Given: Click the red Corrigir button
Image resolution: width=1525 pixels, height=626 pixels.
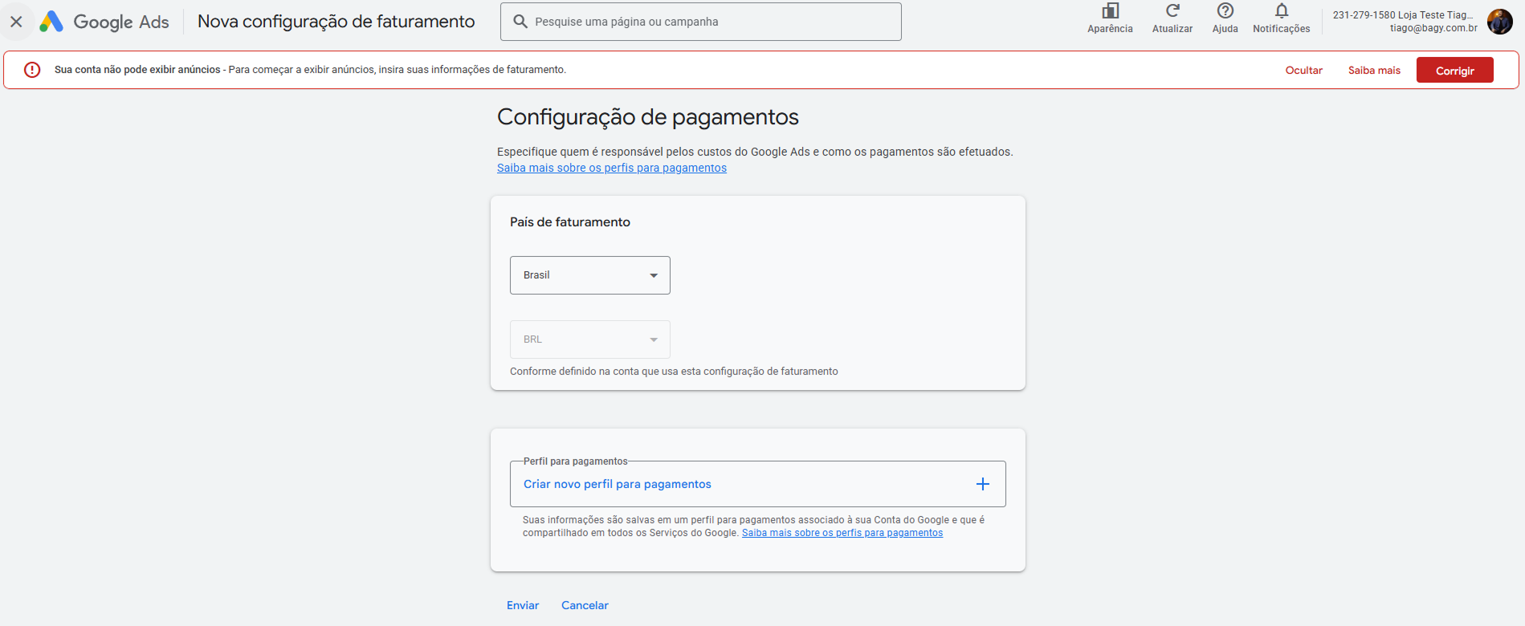Looking at the screenshot, I should pyautogui.click(x=1454, y=71).
